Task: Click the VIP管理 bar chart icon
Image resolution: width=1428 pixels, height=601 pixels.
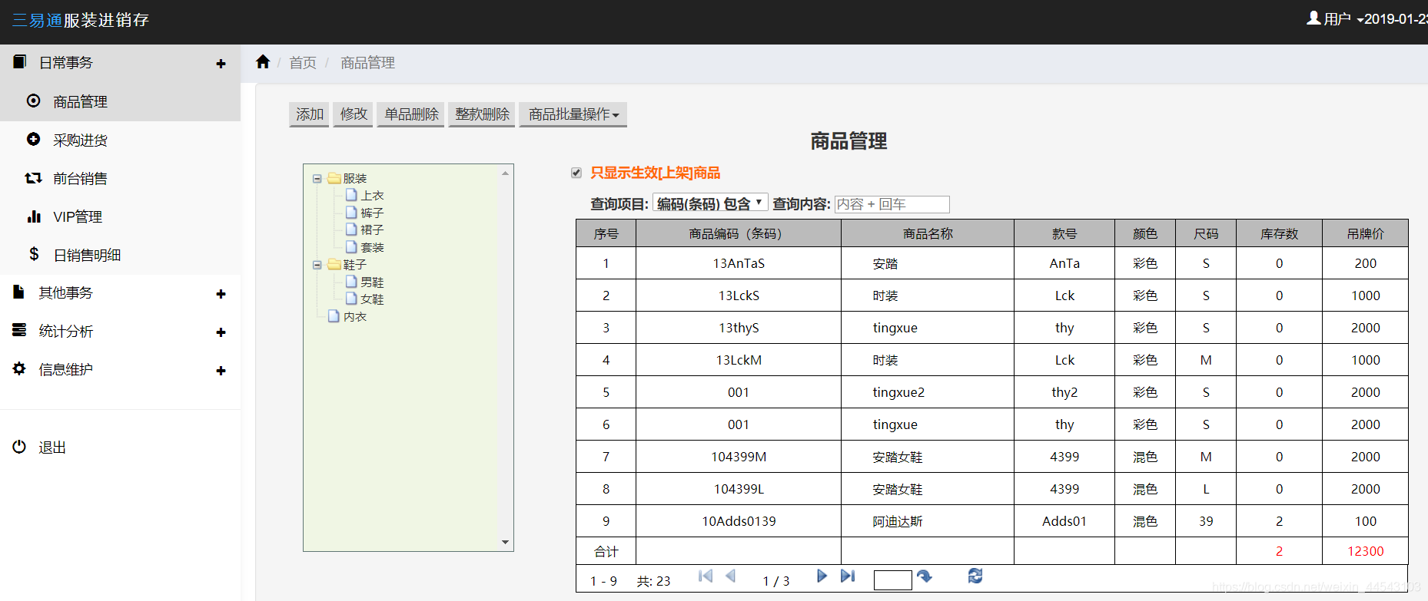Action: coord(34,216)
